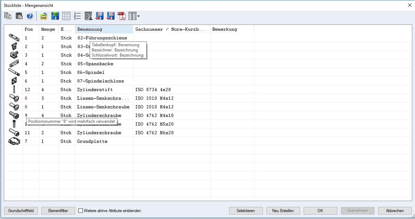
Task: Click the copy icon in the toolbar
Action: click(8, 16)
